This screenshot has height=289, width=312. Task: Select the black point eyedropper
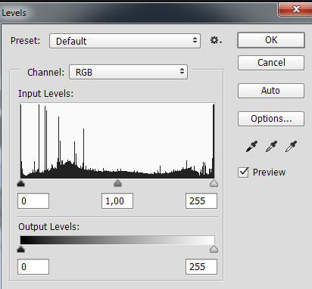(251, 147)
